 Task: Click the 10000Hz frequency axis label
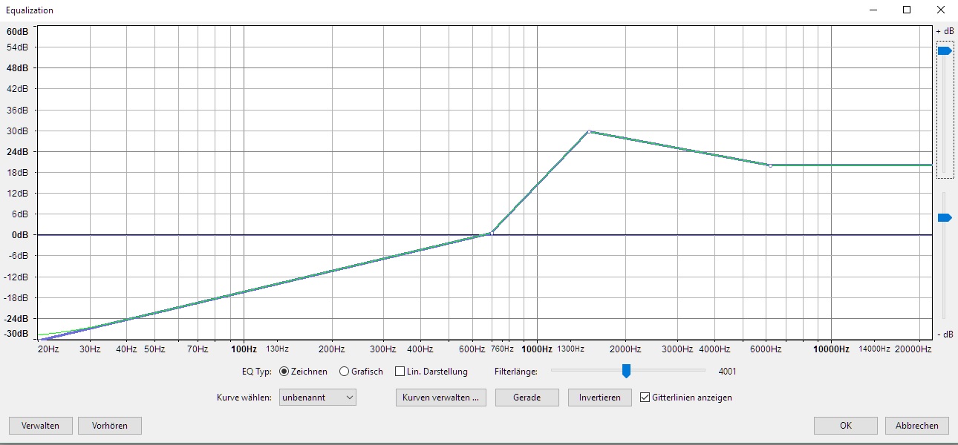830,349
